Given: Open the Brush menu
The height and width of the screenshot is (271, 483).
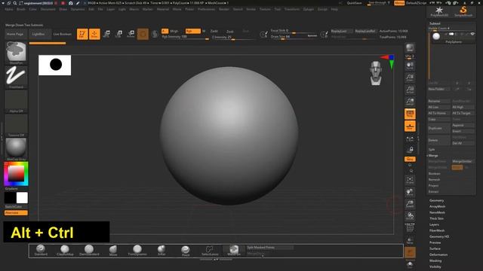Looking at the screenshot, I should 21,10.
